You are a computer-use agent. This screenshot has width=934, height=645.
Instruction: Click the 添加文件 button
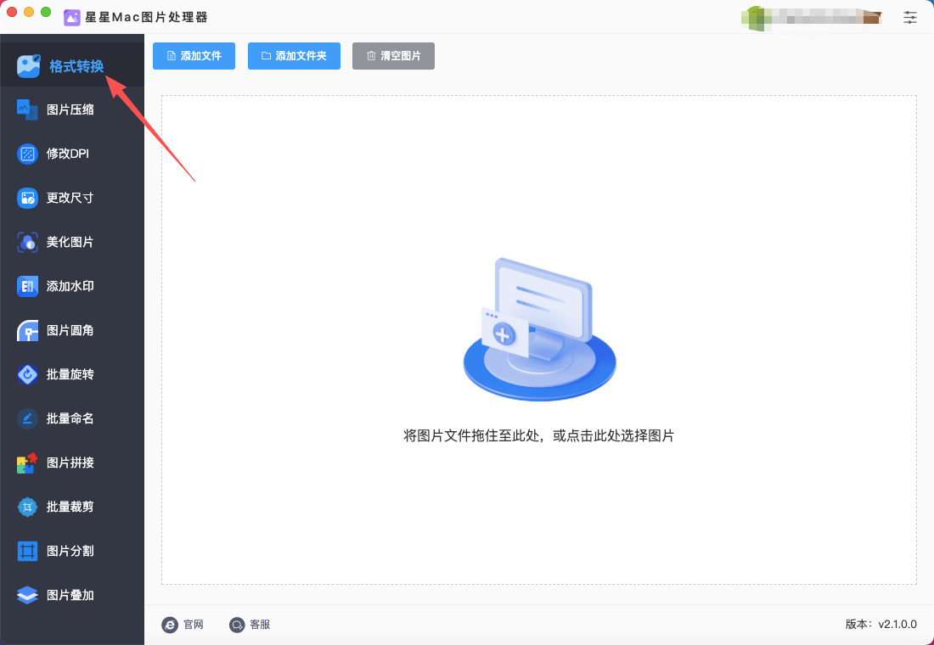(194, 56)
